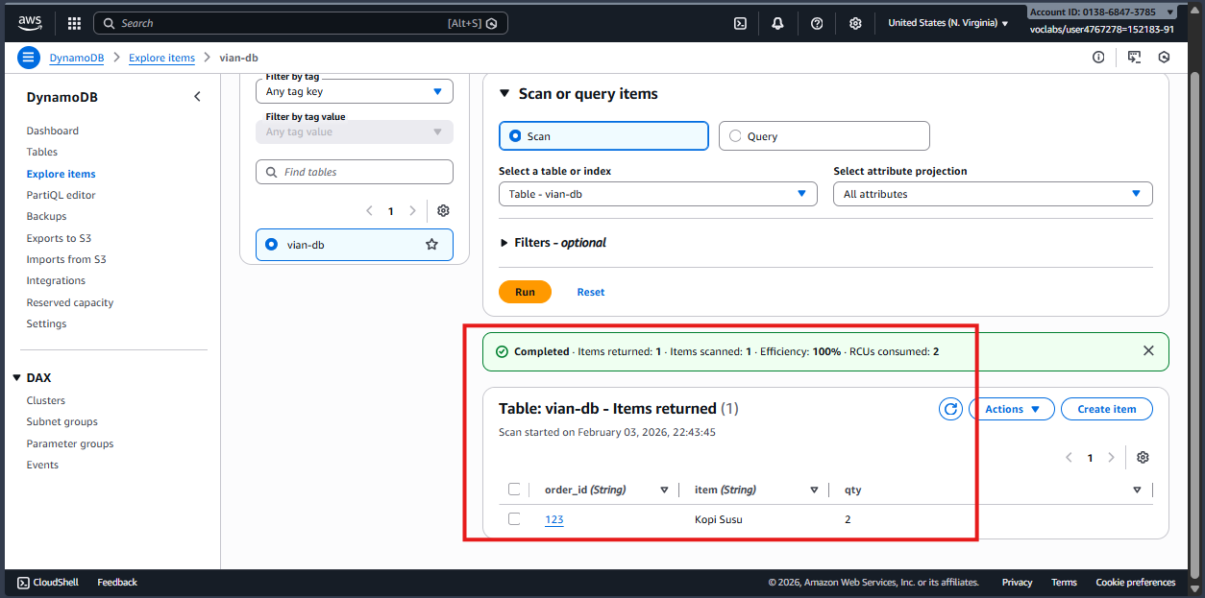Collapse the DAX navigation section
This screenshot has height=598, width=1205.
click(x=17, y=378)
